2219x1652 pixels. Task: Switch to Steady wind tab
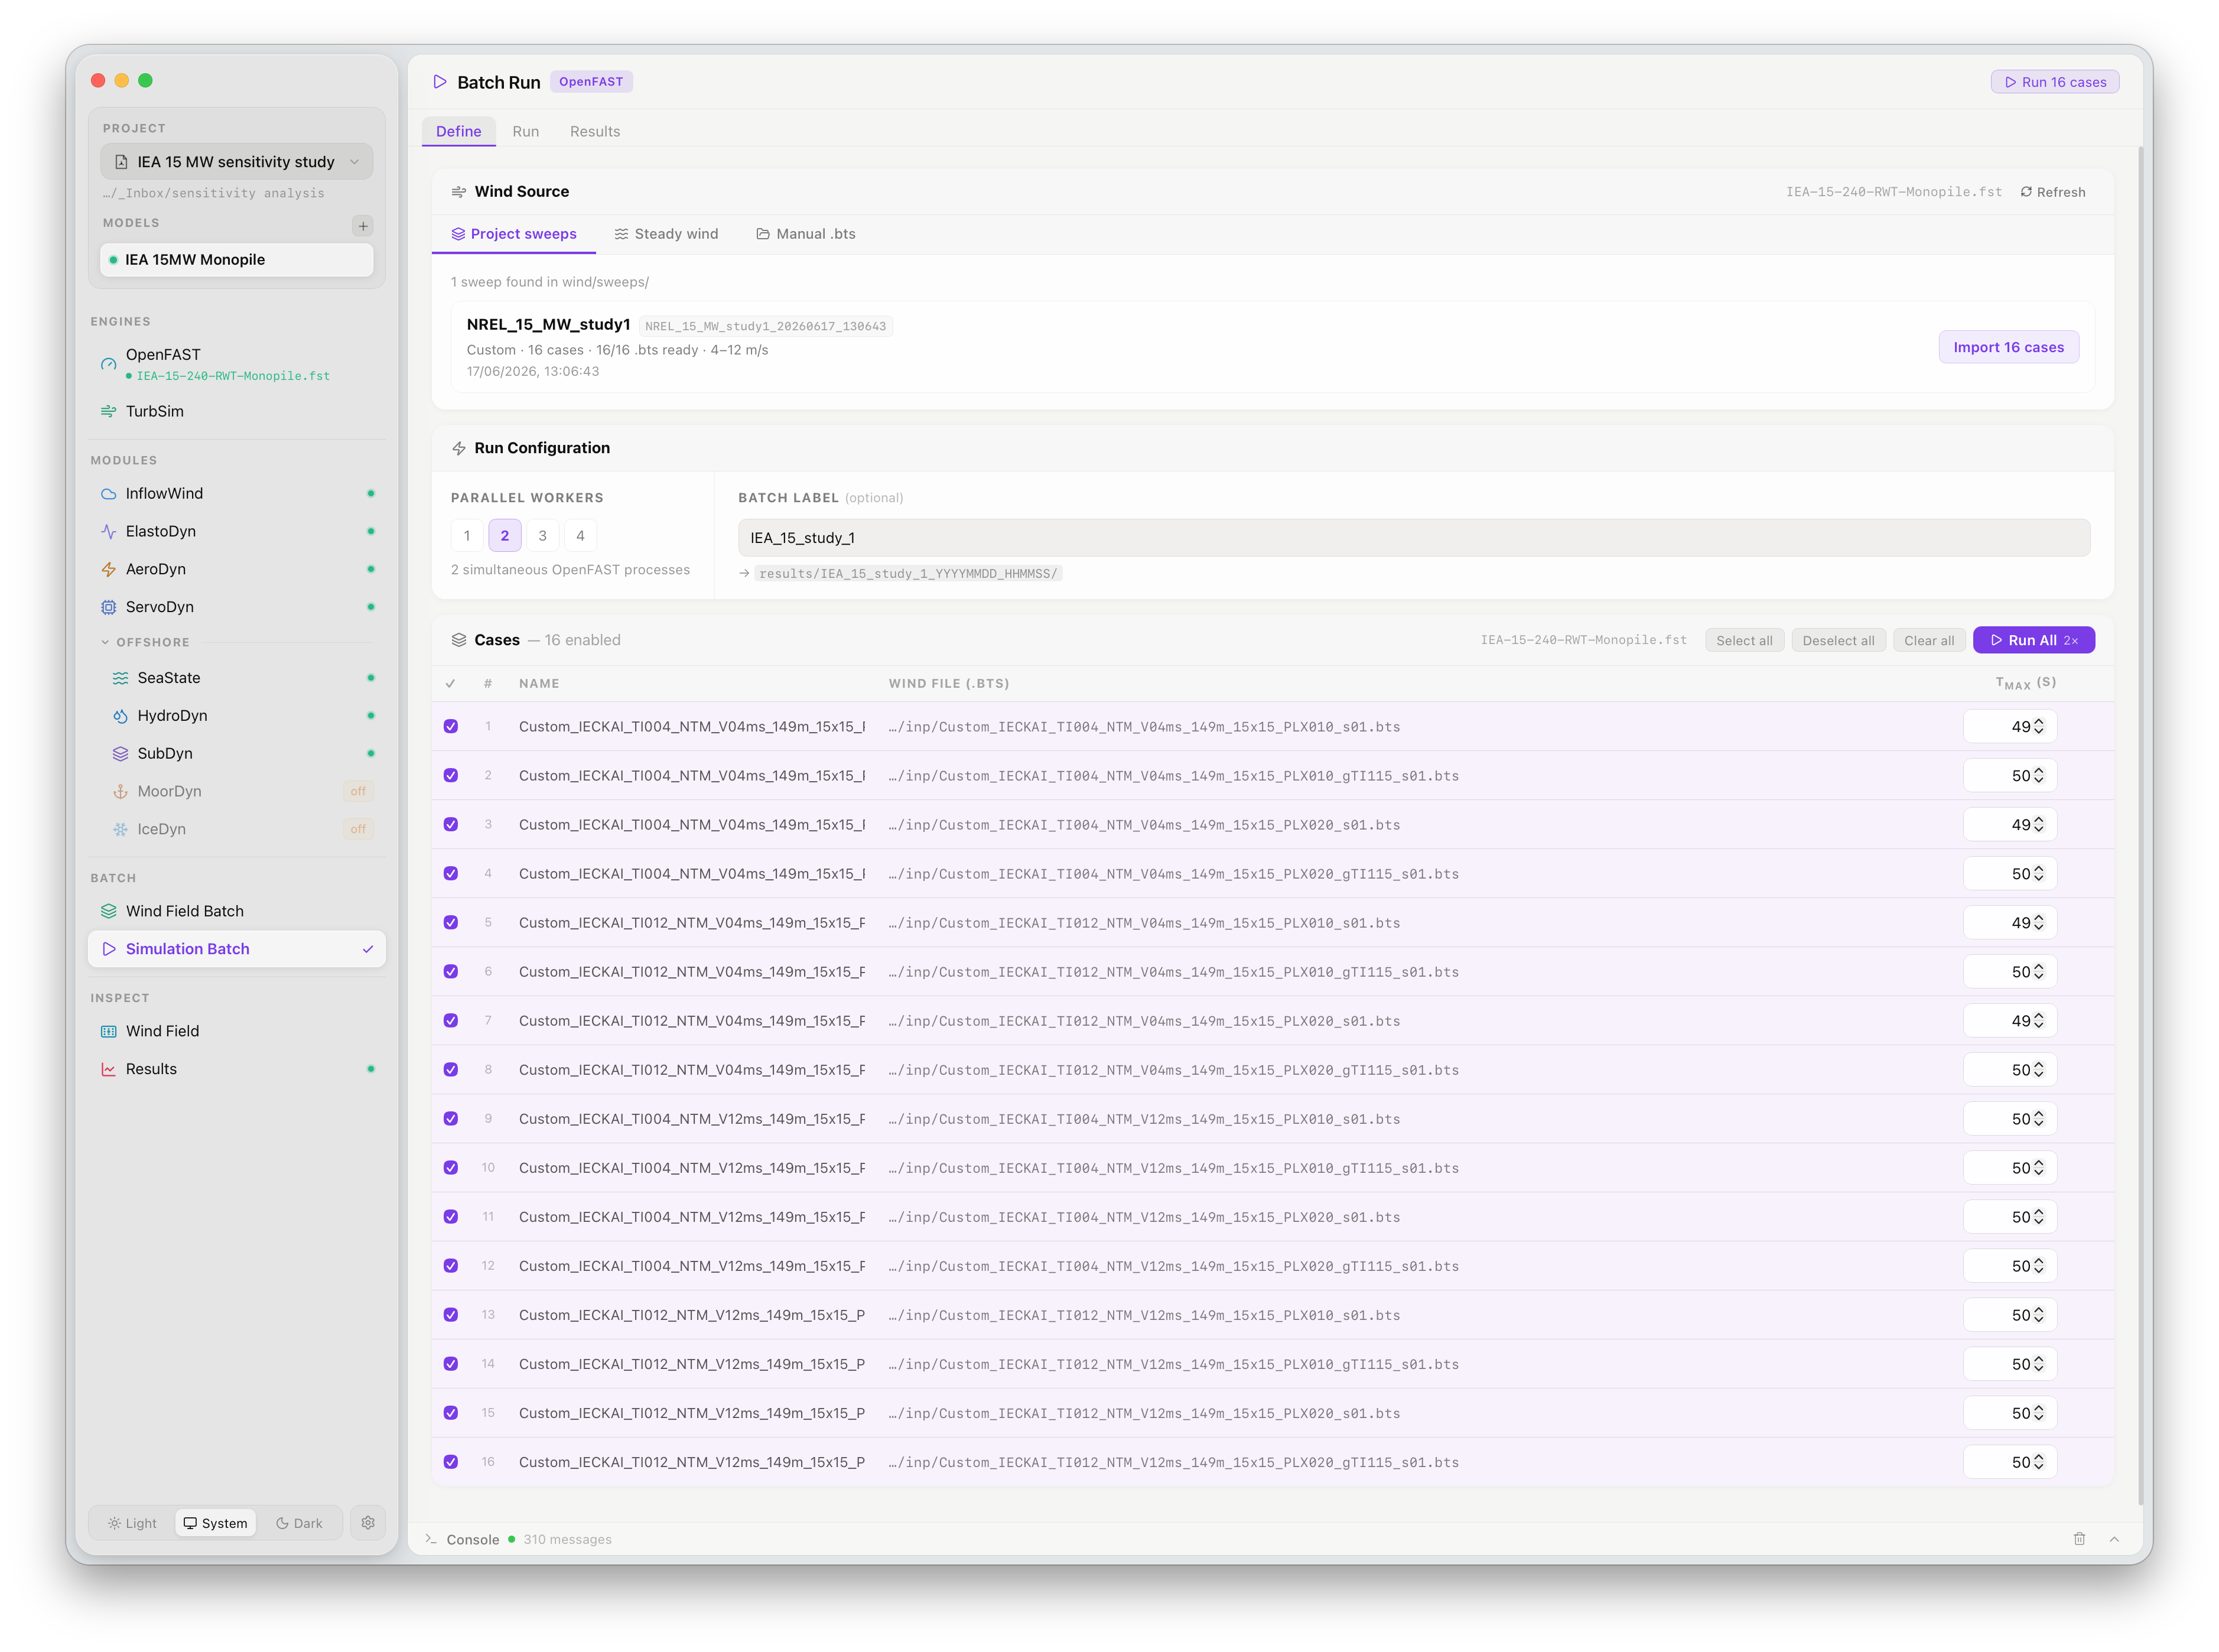click(x=667, y=234)
